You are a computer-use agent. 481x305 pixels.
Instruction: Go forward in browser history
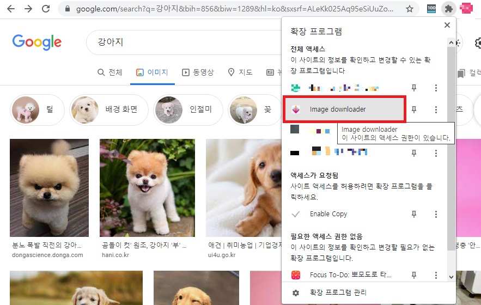pyautogui.click(x=28, y=9)
